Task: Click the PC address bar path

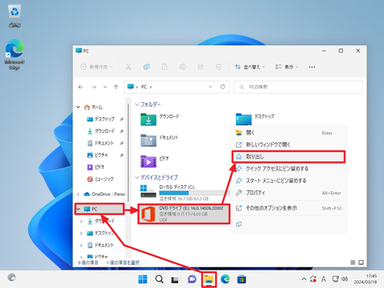Action: [x=144, y=87]
